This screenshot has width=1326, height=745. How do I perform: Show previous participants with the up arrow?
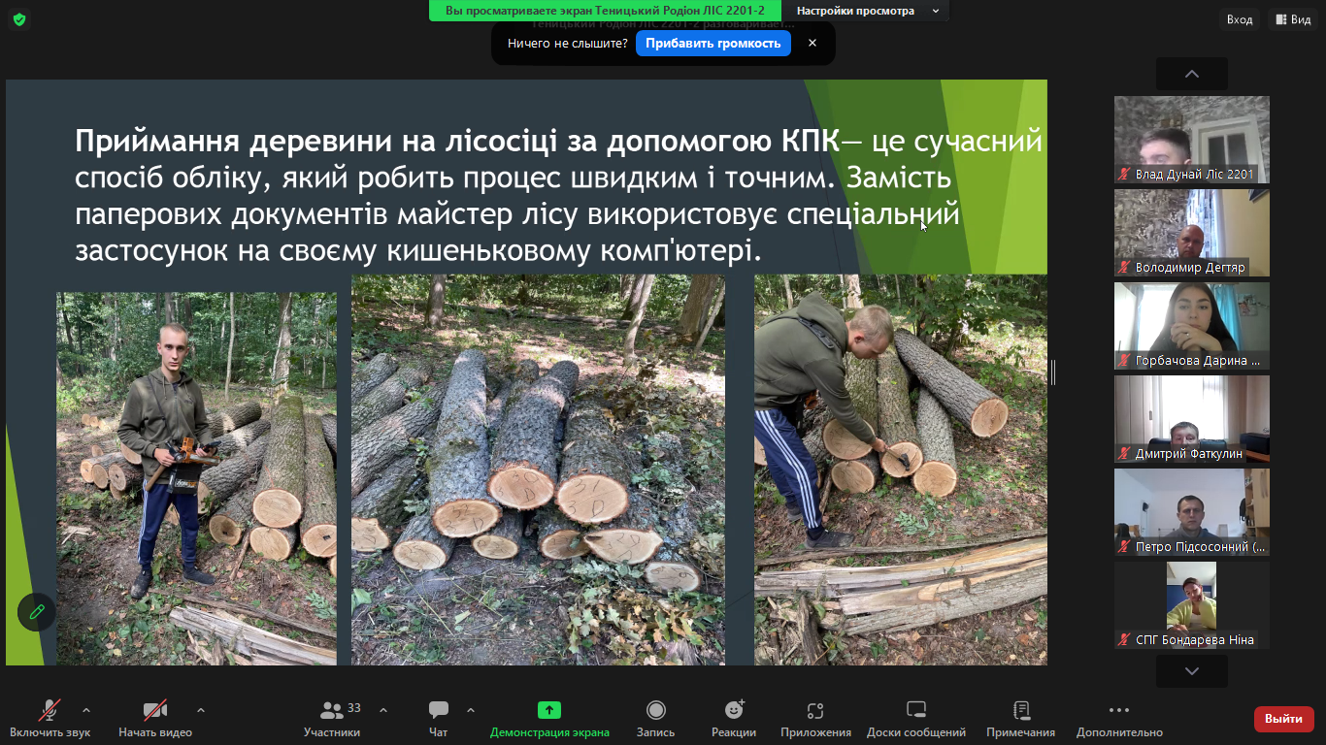[x=1192, y=74]
